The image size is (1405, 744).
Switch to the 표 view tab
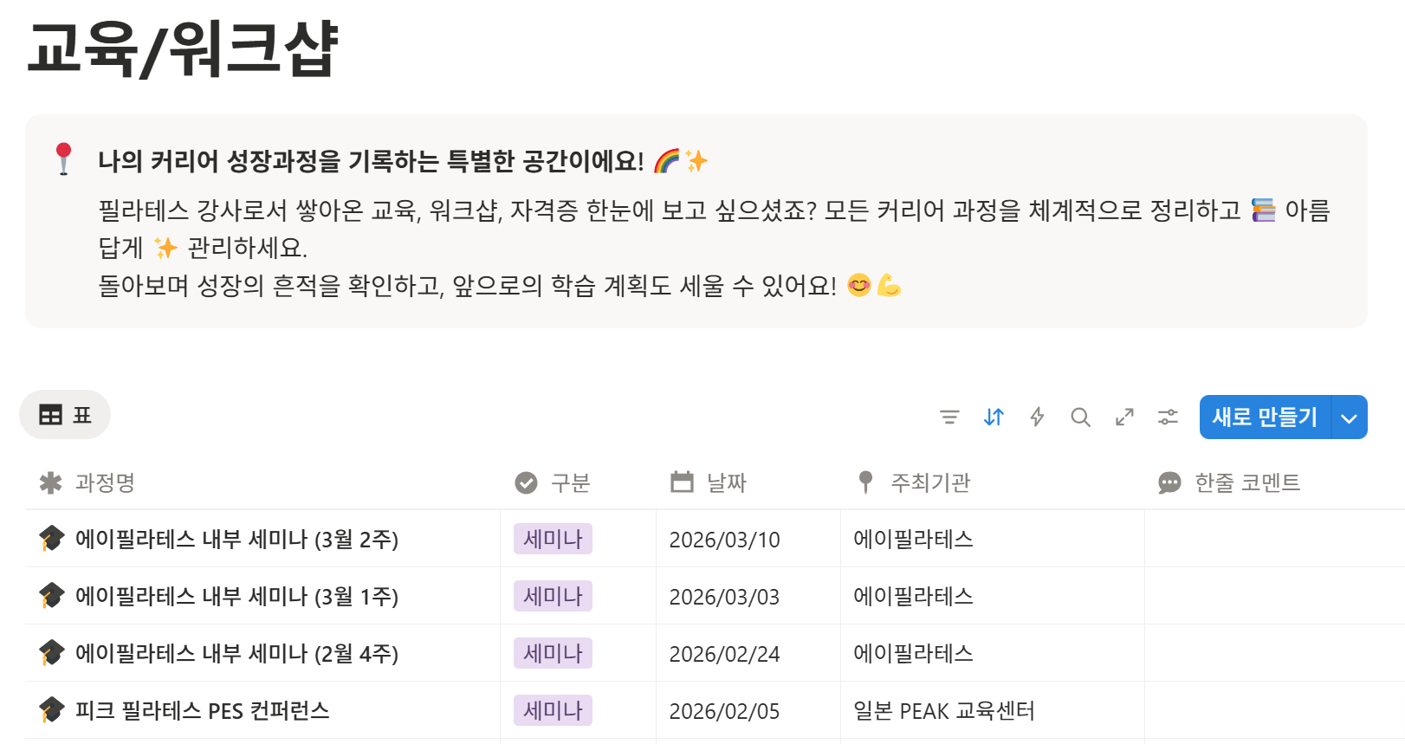65,415
